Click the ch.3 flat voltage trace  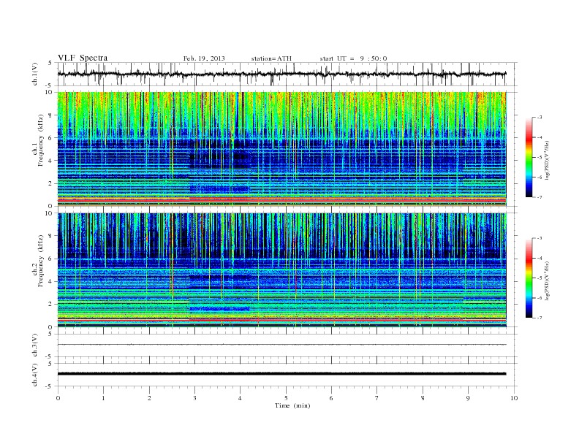[281, 345]
